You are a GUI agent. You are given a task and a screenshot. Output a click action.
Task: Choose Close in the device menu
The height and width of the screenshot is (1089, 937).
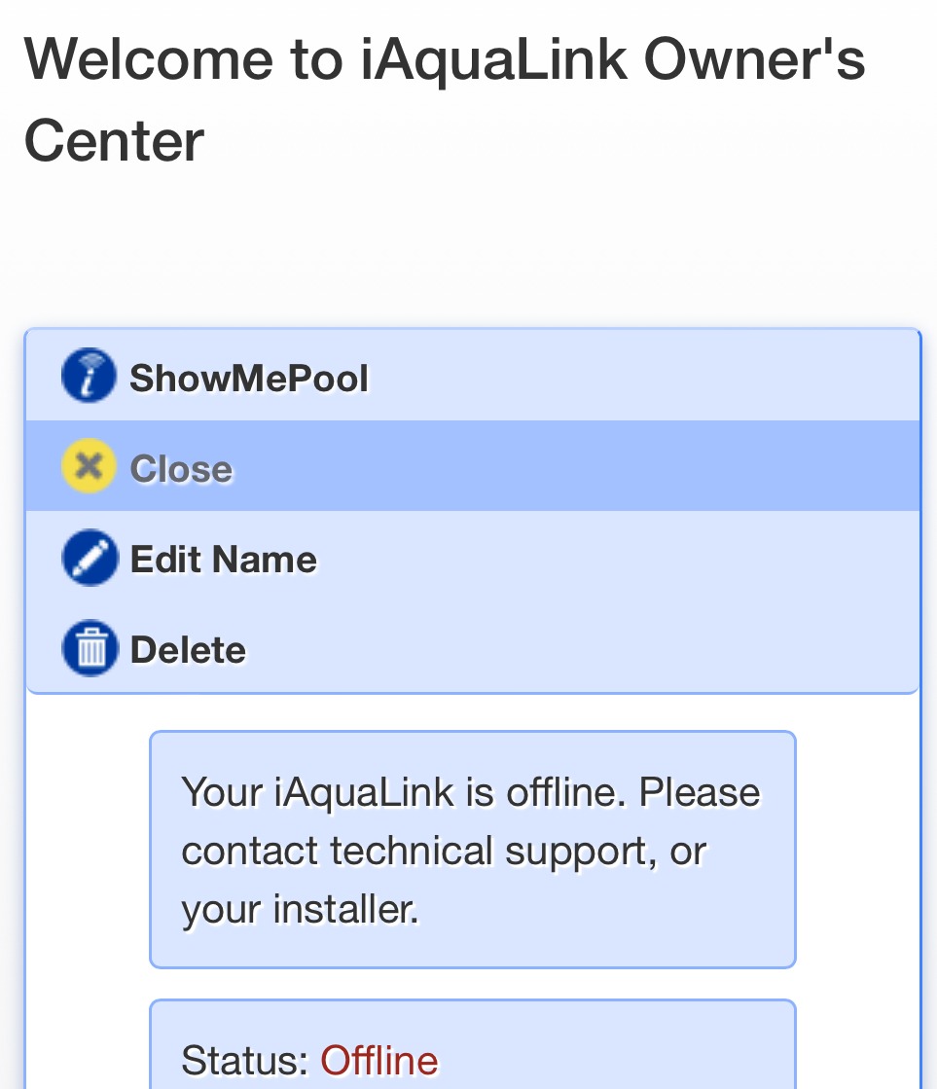coord(472,466)
